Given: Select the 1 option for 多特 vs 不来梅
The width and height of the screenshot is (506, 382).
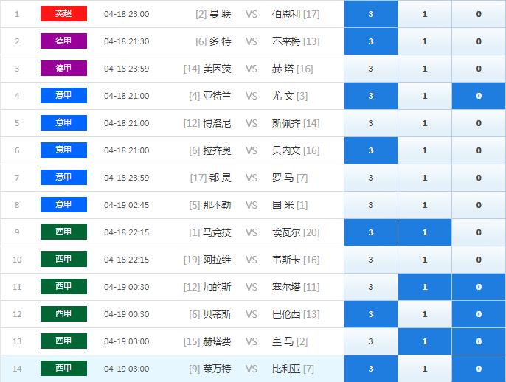Looking at the screenshot, I should click(x=425, y=41).
